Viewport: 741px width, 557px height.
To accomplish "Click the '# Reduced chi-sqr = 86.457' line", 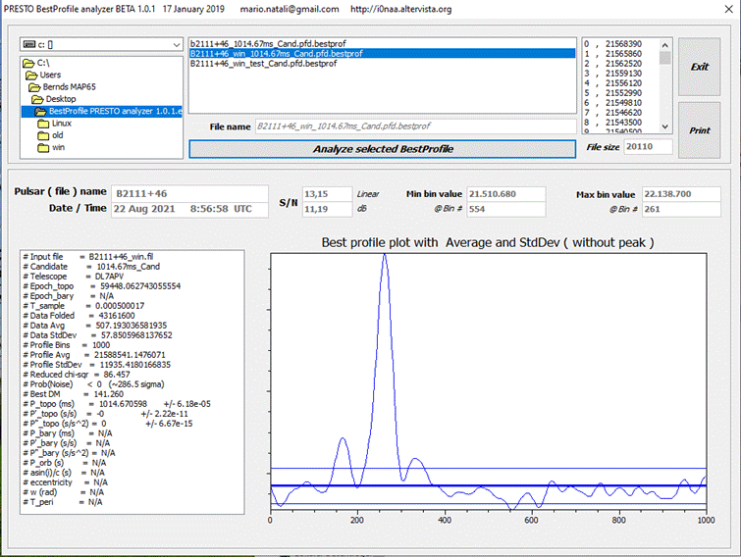I will (77, 375).
